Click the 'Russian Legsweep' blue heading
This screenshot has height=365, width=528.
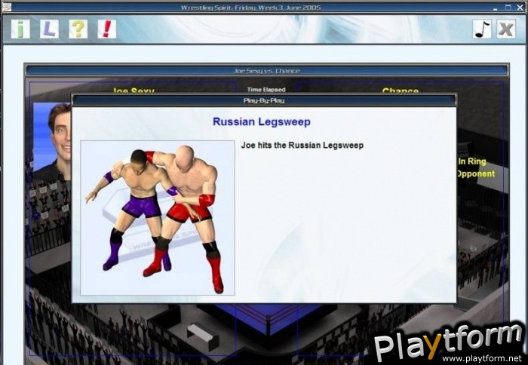(262, 121)
